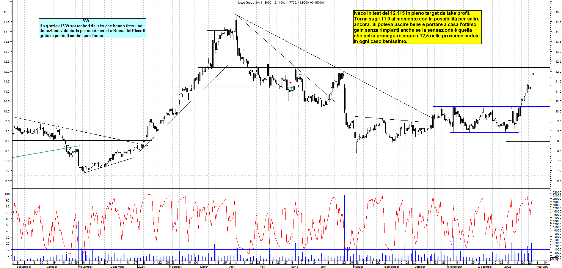This screenshot has height=268, width=562.
Task: Select the 2024 year label on time axis
Action: (x=141, y=267)
